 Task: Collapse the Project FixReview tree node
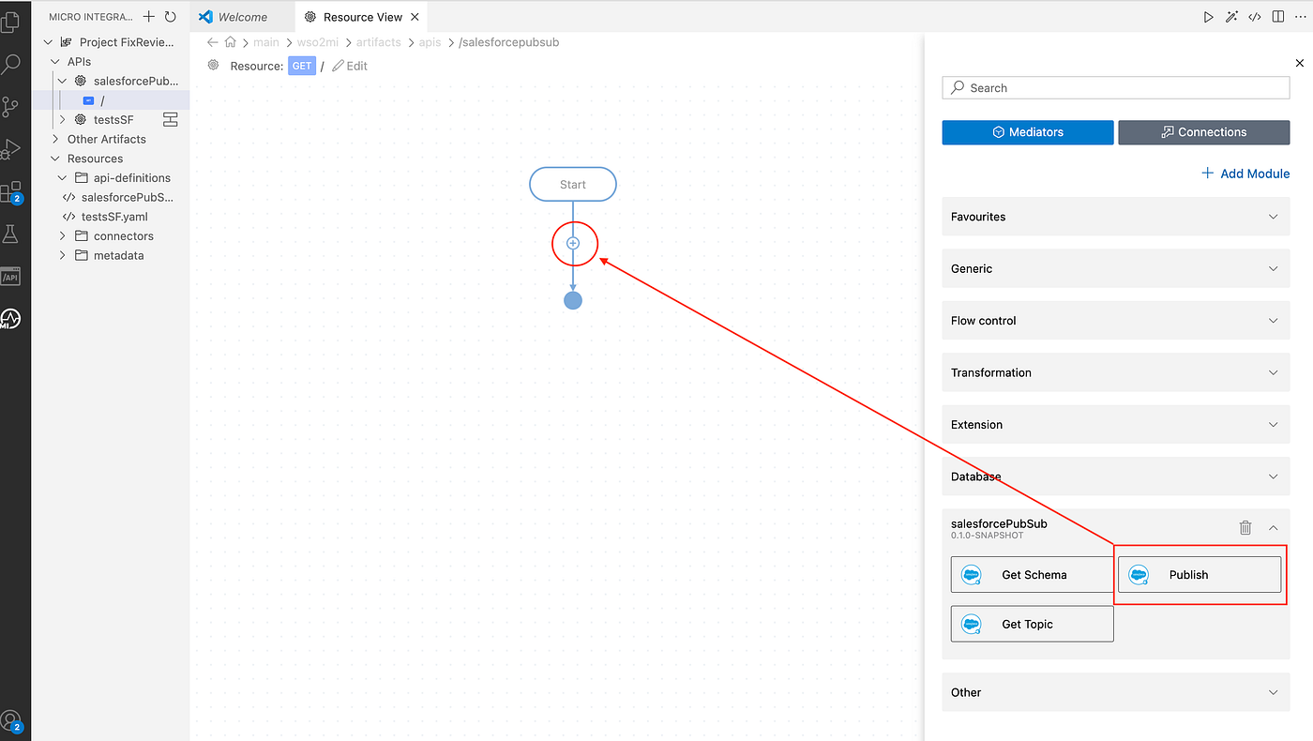click(48, 42)
